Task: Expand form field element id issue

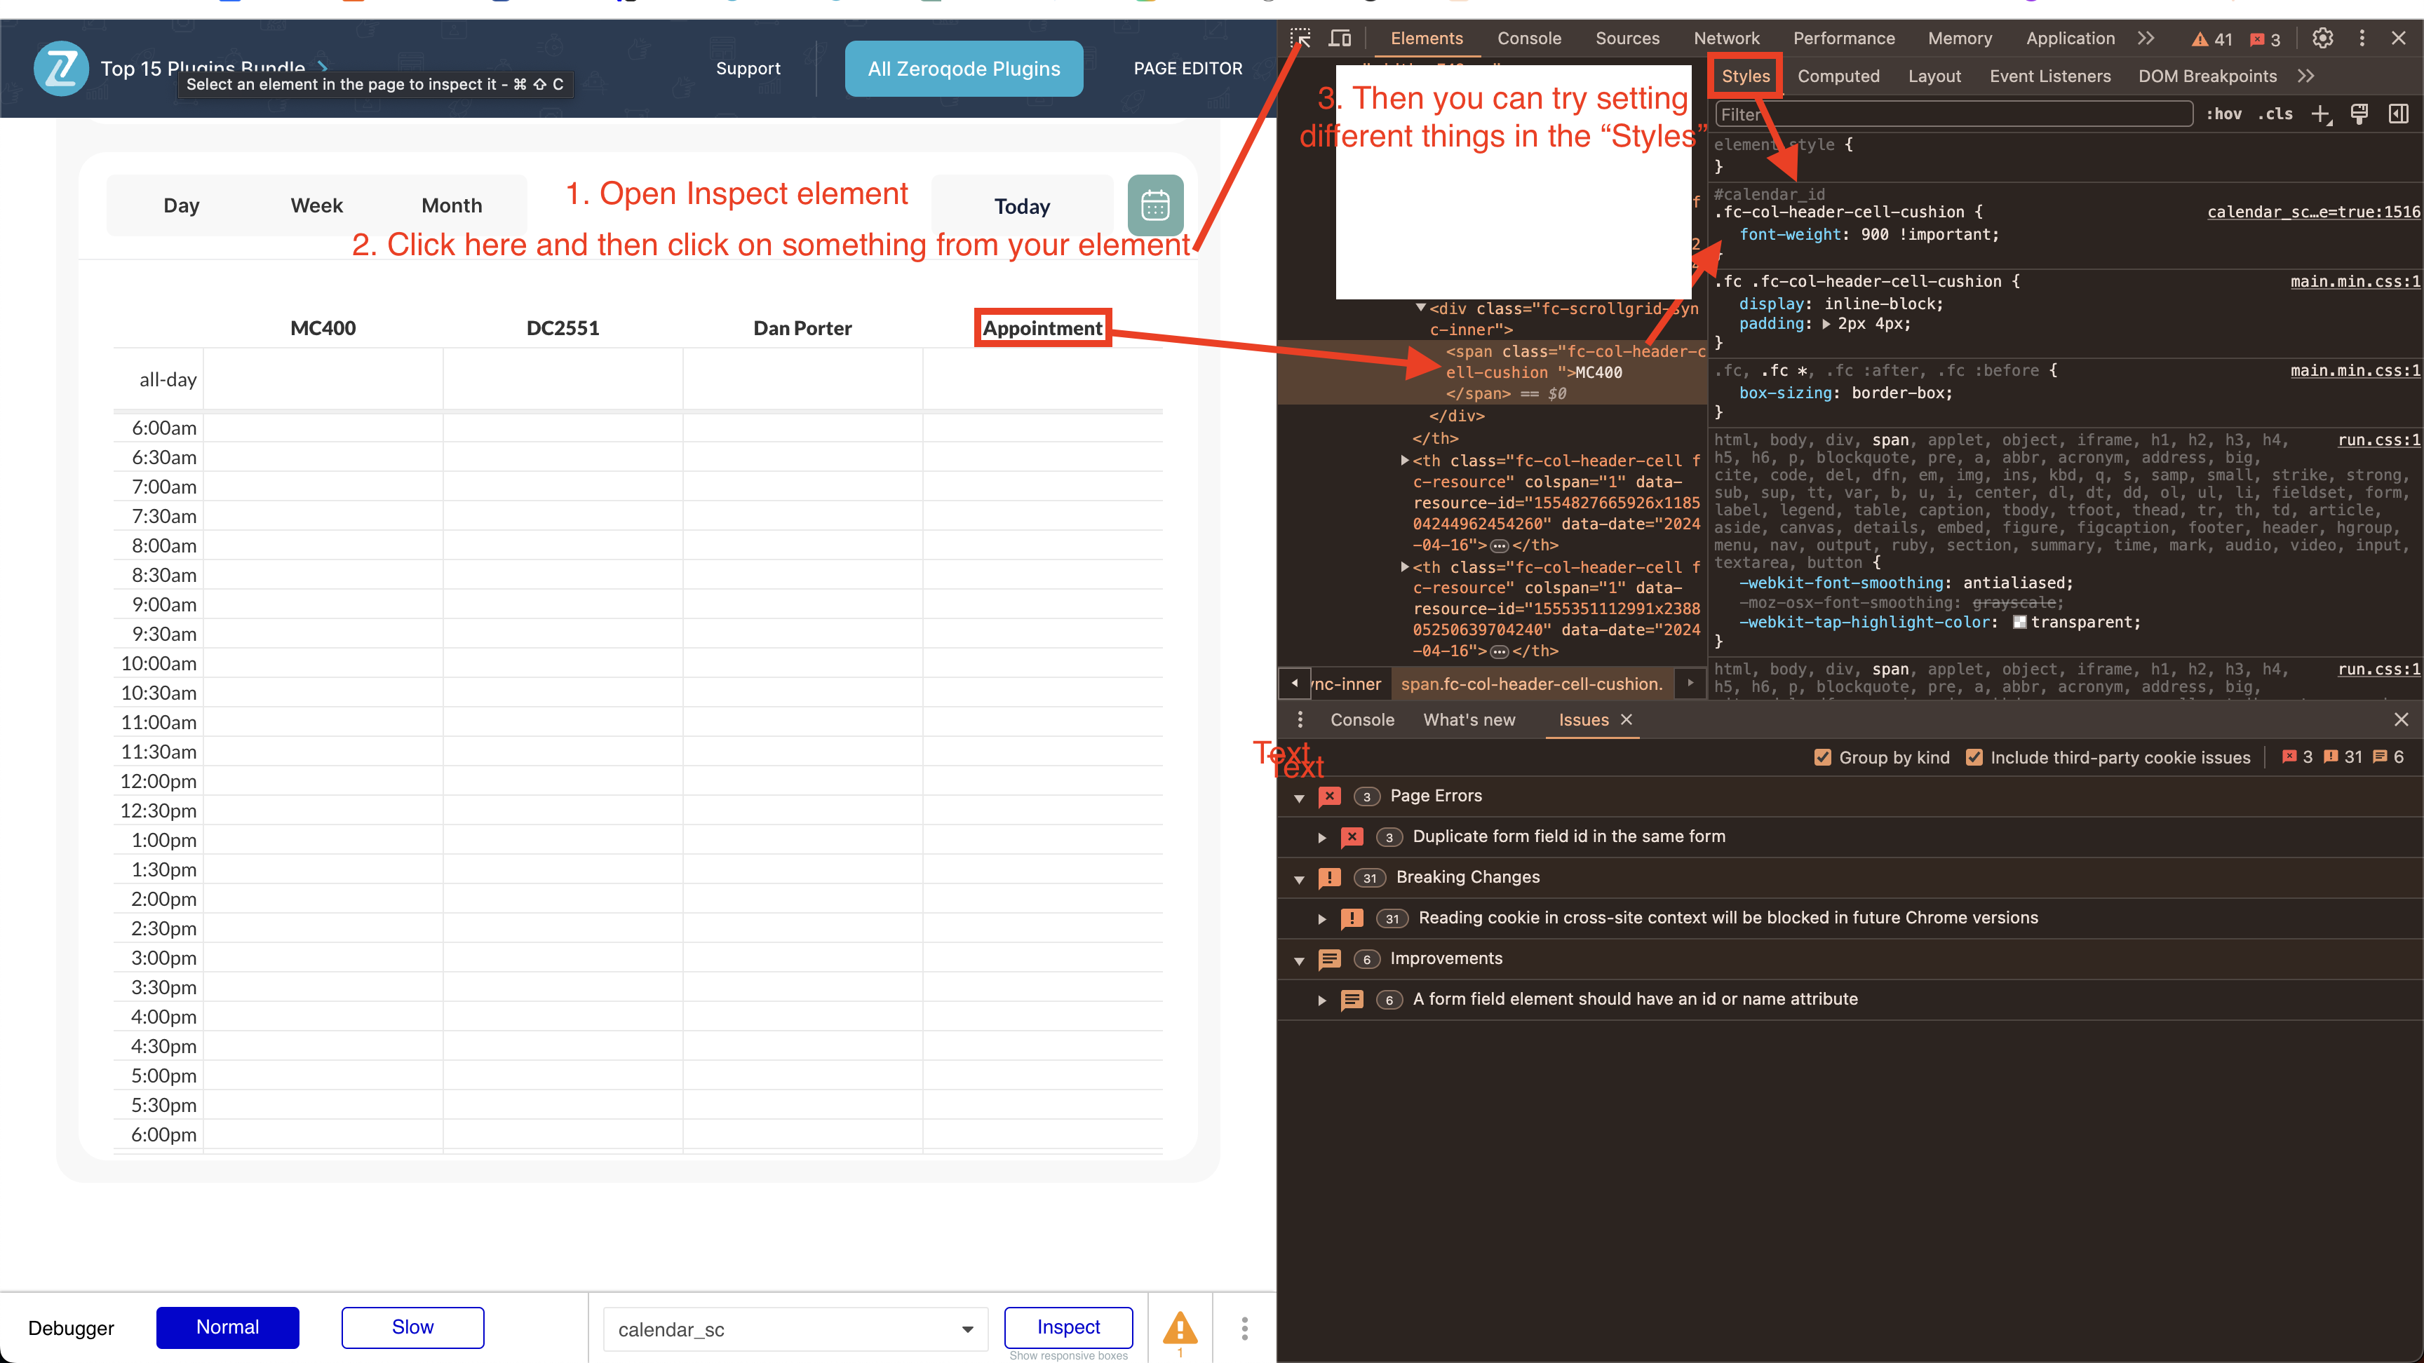Action: point(1322,1000)
